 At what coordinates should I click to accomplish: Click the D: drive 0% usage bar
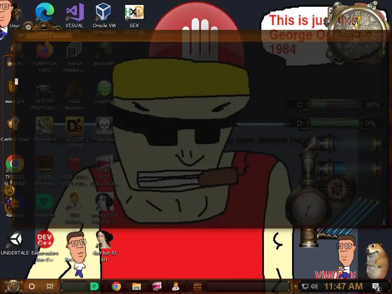[x=335, y=123]
